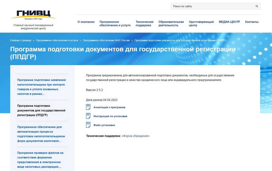This screenshot has height=171, width=272.
Task: Open the Удостоверяющий центр menu
Action: tap(201, 23)
